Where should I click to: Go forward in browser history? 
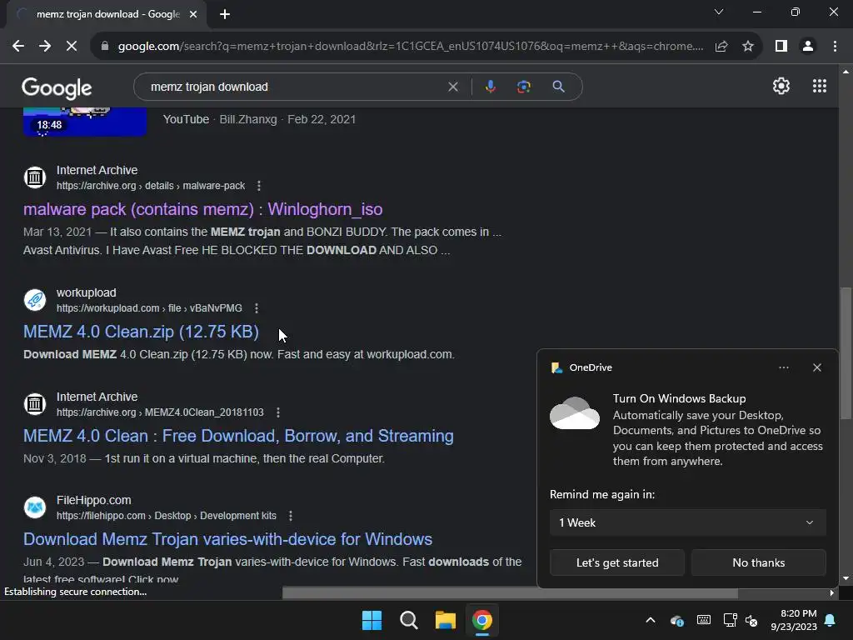45,47
